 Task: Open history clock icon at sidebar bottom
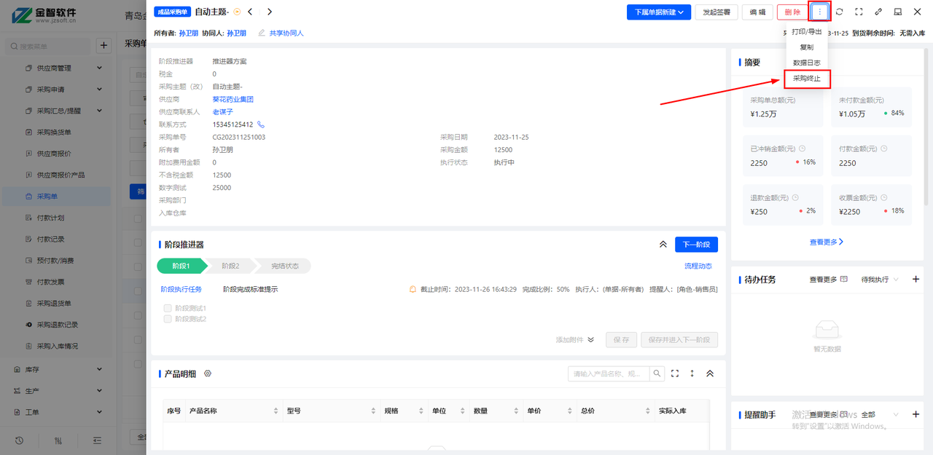(x=19, y=440)
